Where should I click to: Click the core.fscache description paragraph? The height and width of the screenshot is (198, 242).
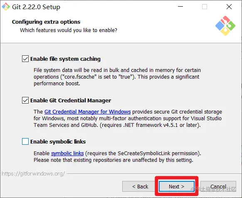[x=117, y=77]
